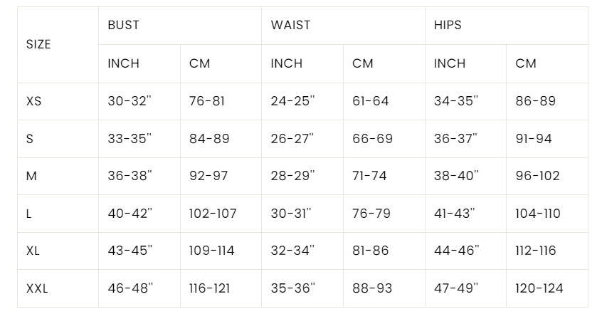Click the XL size row label
Viewport: 602px width, 314px height.
coord(33,251)
